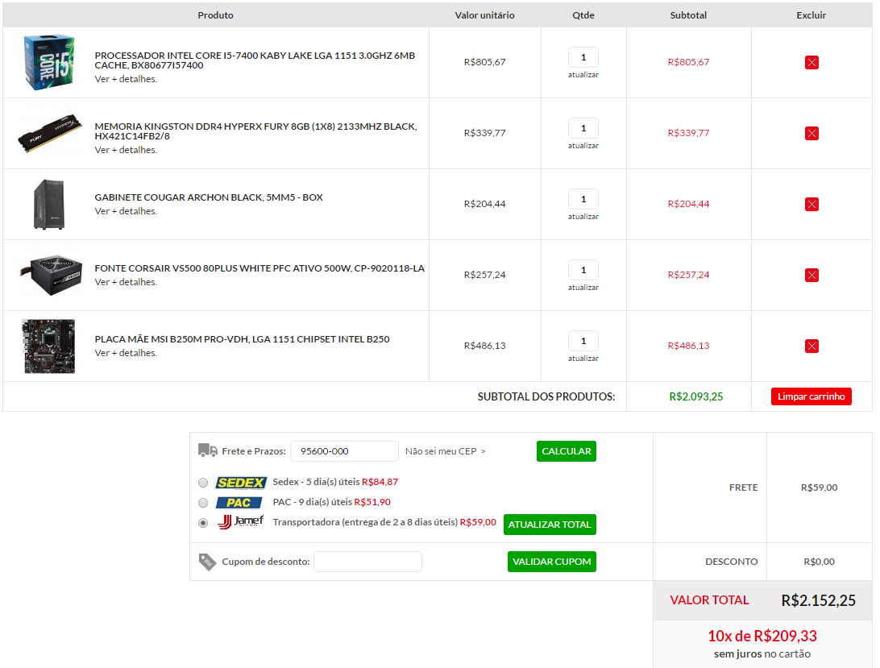Click the Excluir column header
Screen dimensions: 880x668
tap(811, 15)
